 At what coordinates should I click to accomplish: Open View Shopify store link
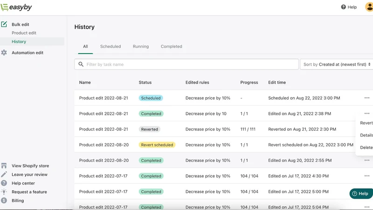pos(30,166)
